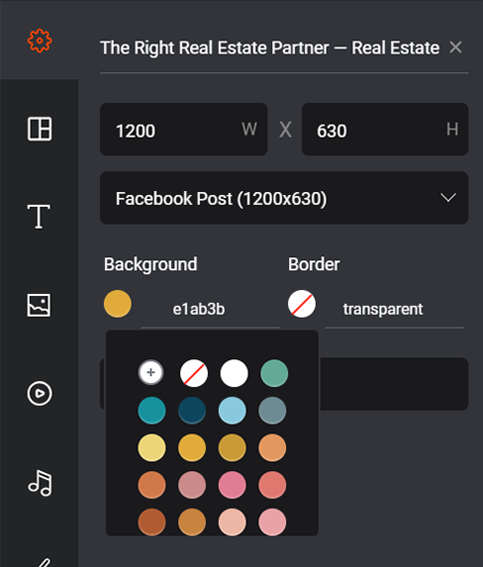Pick the dark navy swatch
Screen dimensions: 483x567
pos(192,411)
